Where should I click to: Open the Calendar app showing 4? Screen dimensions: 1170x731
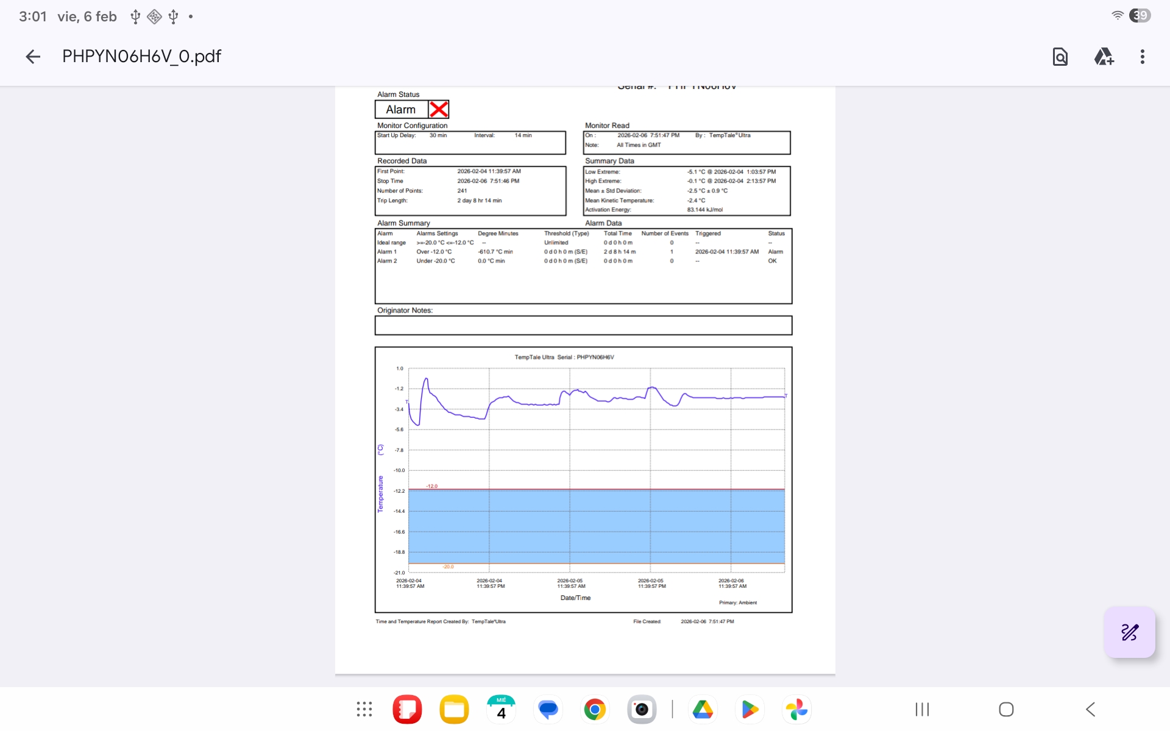click(x=501, y=709)
